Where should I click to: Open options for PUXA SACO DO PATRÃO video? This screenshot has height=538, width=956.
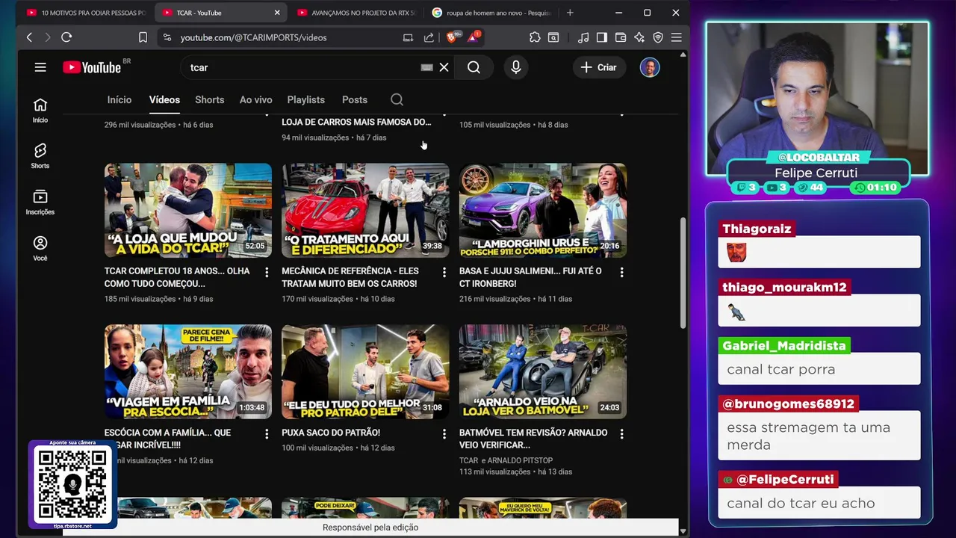pyautogui.click(x=444, y=434)
